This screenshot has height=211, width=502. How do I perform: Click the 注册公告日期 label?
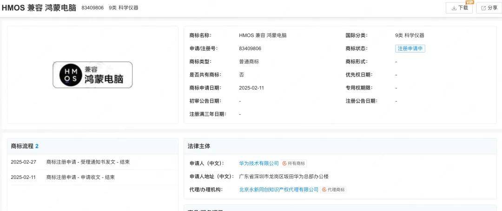tap(362, 101)
